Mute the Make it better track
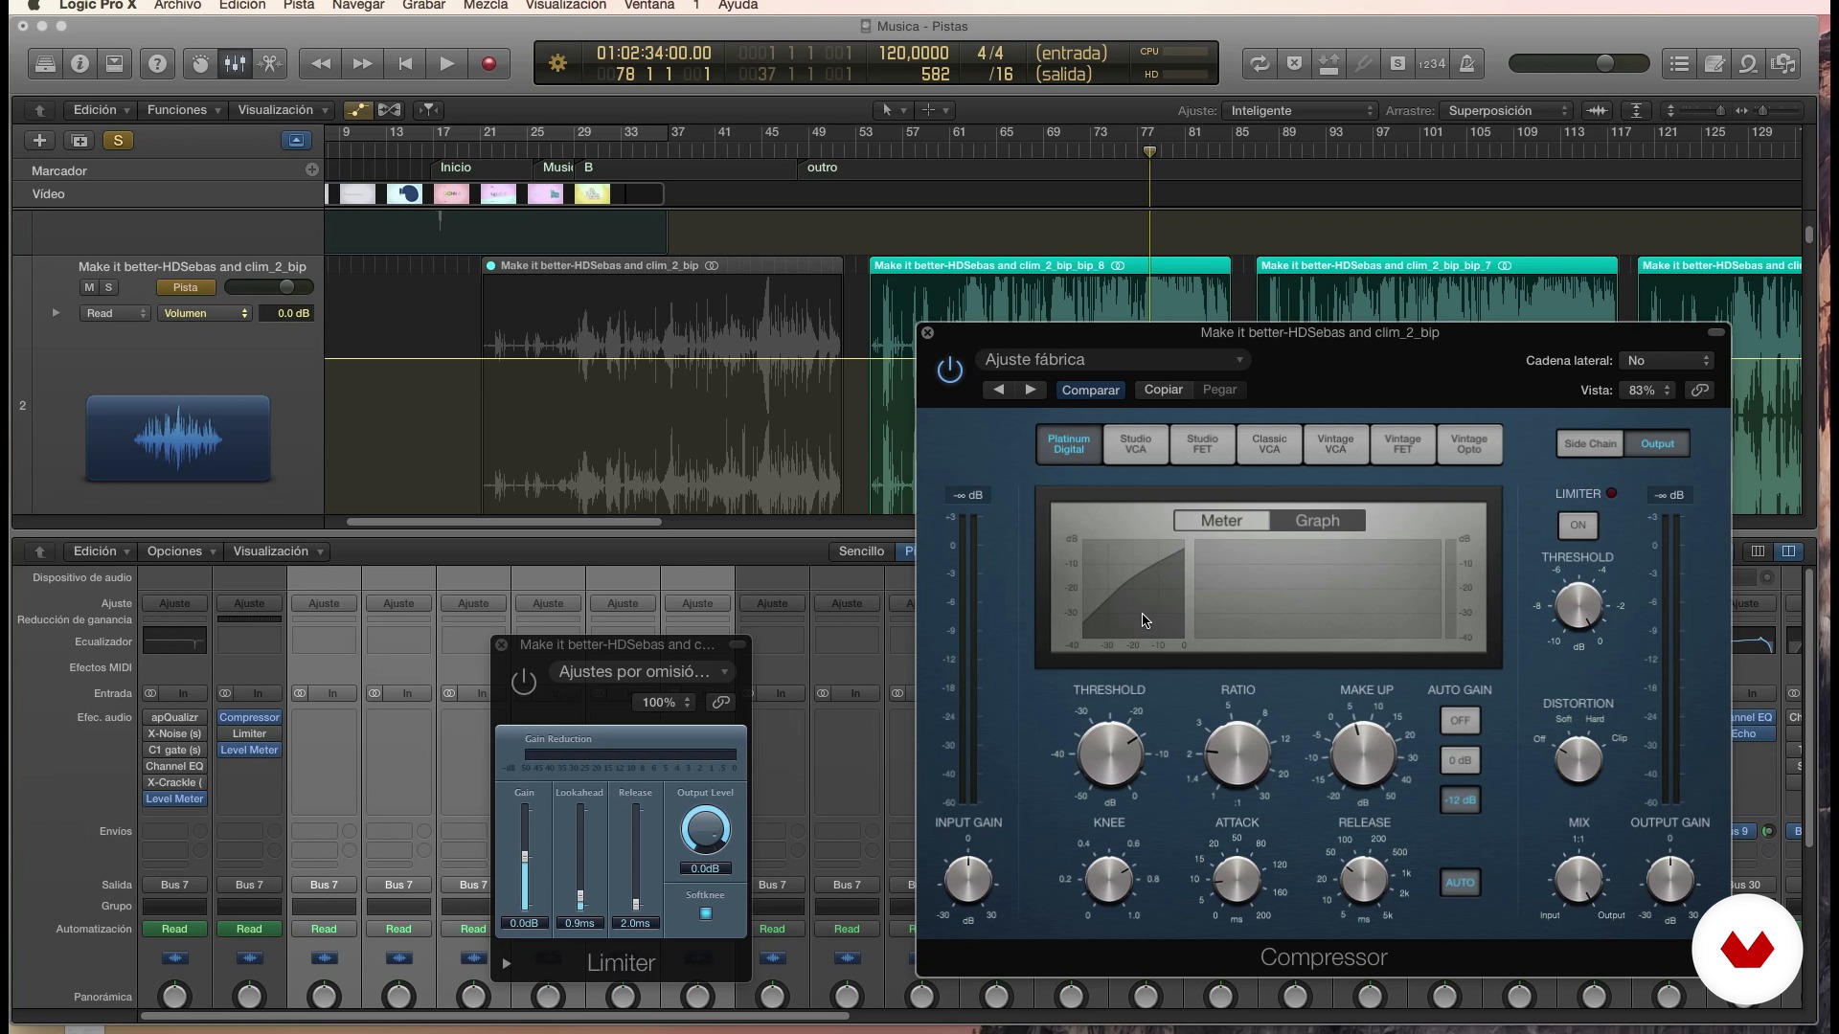This screenshot has width=1839, height=1034. tap(89, 287)
